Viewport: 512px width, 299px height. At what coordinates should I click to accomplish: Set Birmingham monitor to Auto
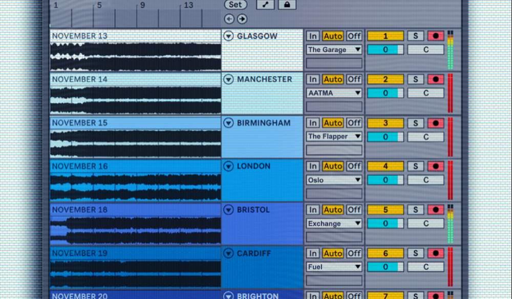click(333, 123)
